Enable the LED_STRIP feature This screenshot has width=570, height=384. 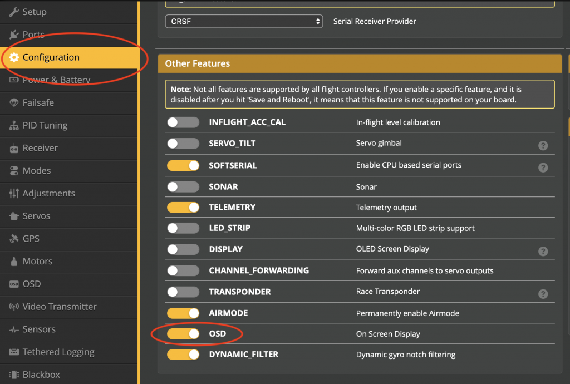[x=183, y=228]
